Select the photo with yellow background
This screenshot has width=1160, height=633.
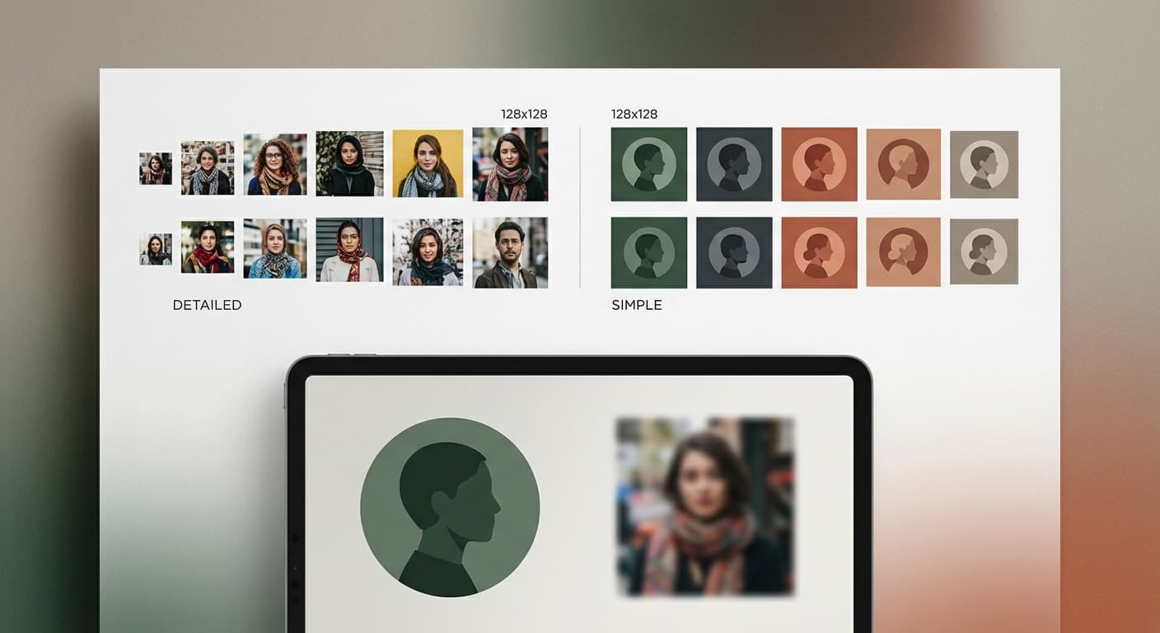coord(428,163)
